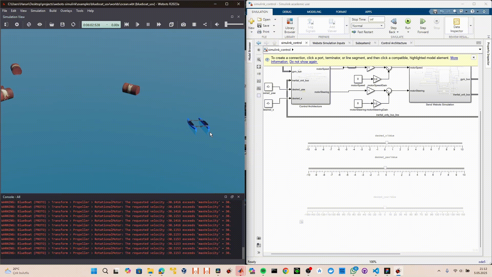Select the Webots Simulation Inputs model tab
The width and height of the screenshot is (492, 277).
pos(329,43)
